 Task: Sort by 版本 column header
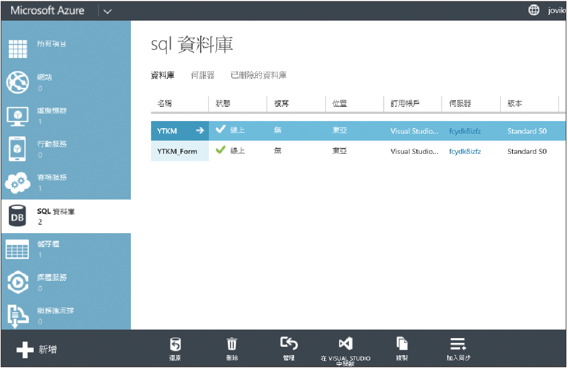(x=515, y=104)
